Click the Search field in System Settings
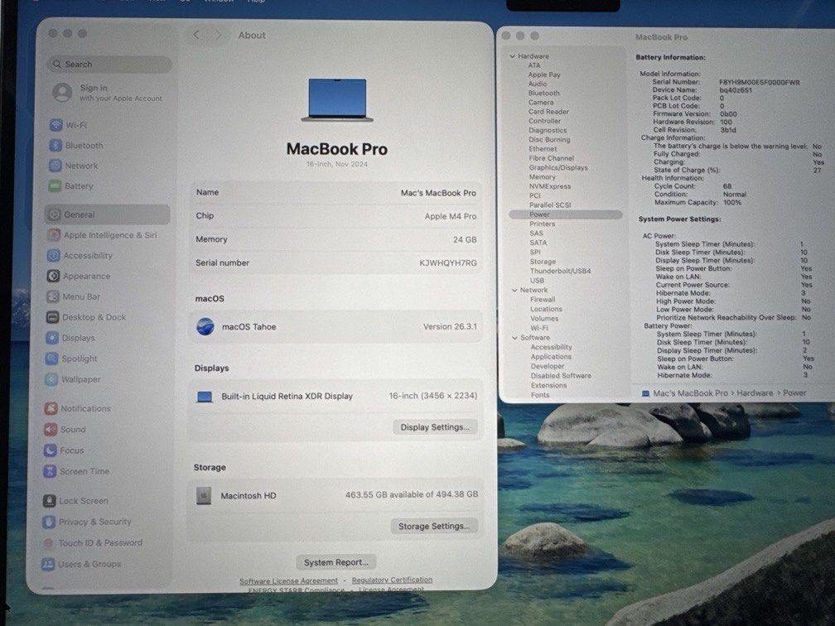The image size is (835, 626). click(x=109, y=65)
